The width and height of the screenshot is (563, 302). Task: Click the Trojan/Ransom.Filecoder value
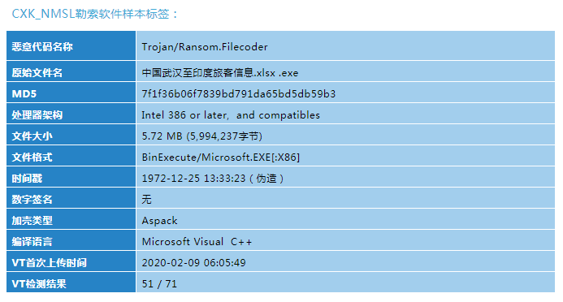[205, 47]
